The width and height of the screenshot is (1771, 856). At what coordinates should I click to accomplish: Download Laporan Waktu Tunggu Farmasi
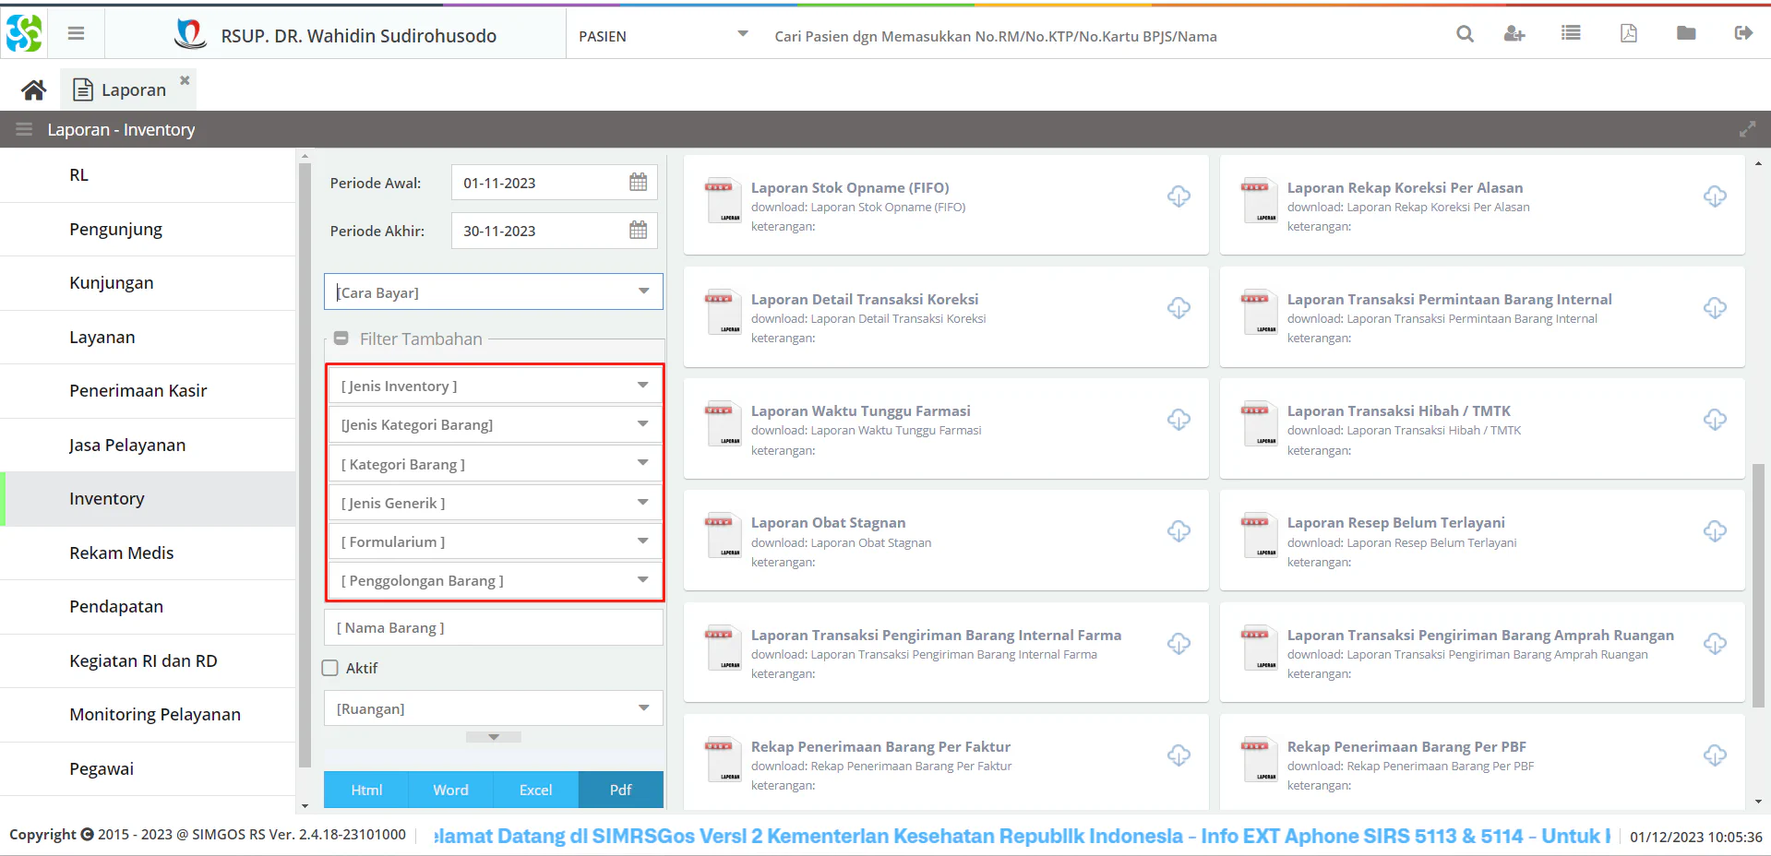tap(1179, 420)
